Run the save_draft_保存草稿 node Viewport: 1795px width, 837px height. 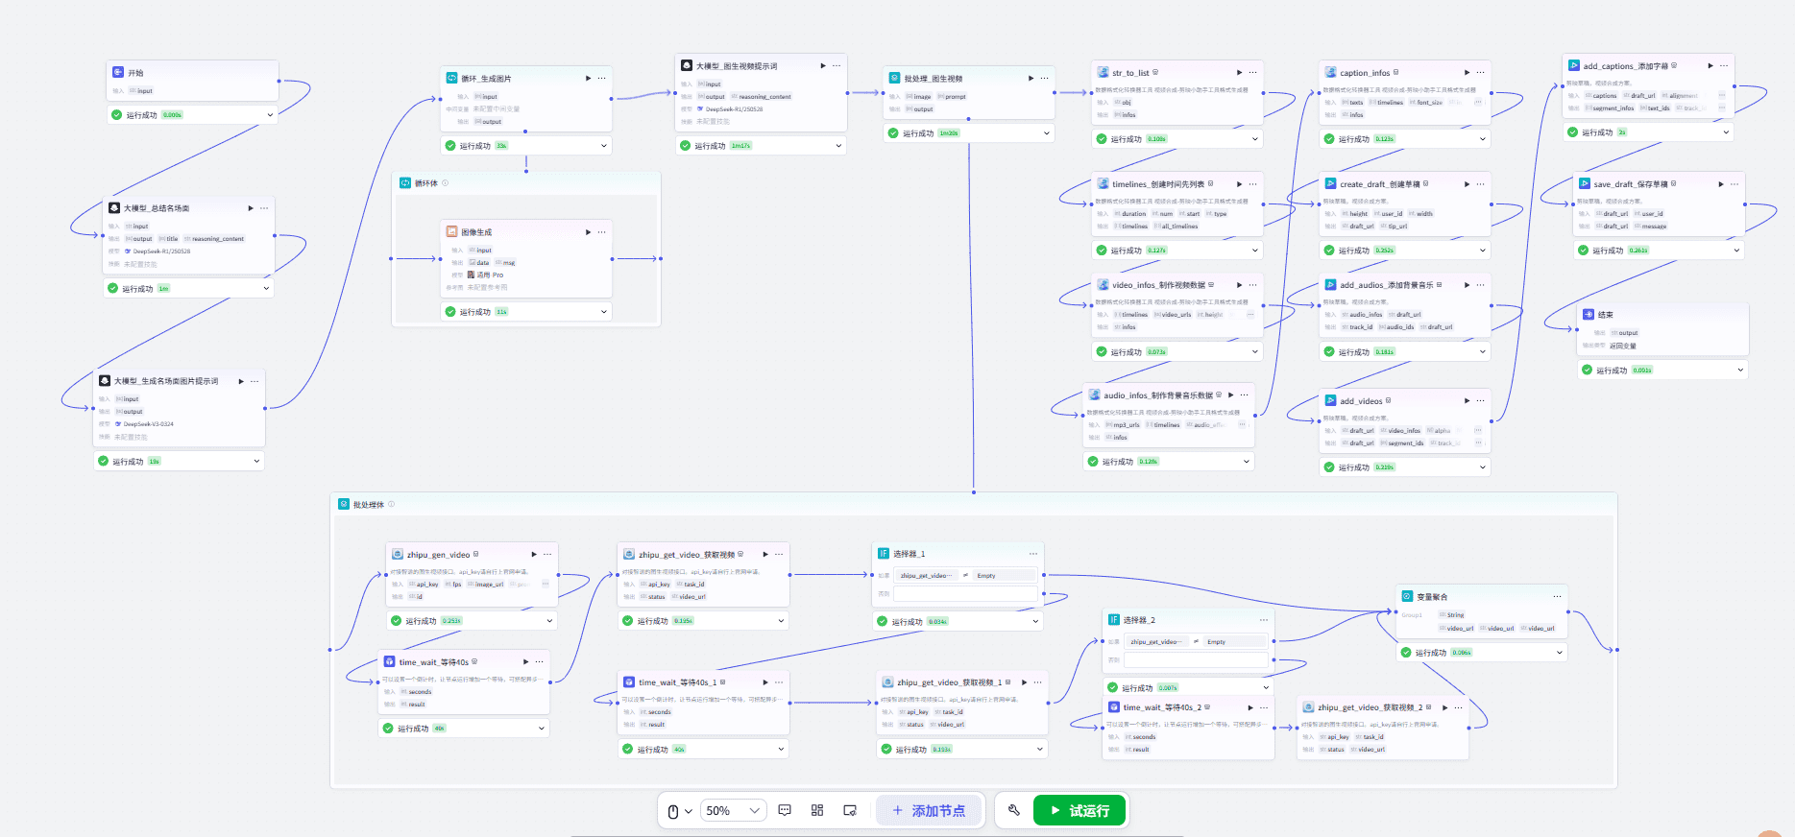[1721, 184]
